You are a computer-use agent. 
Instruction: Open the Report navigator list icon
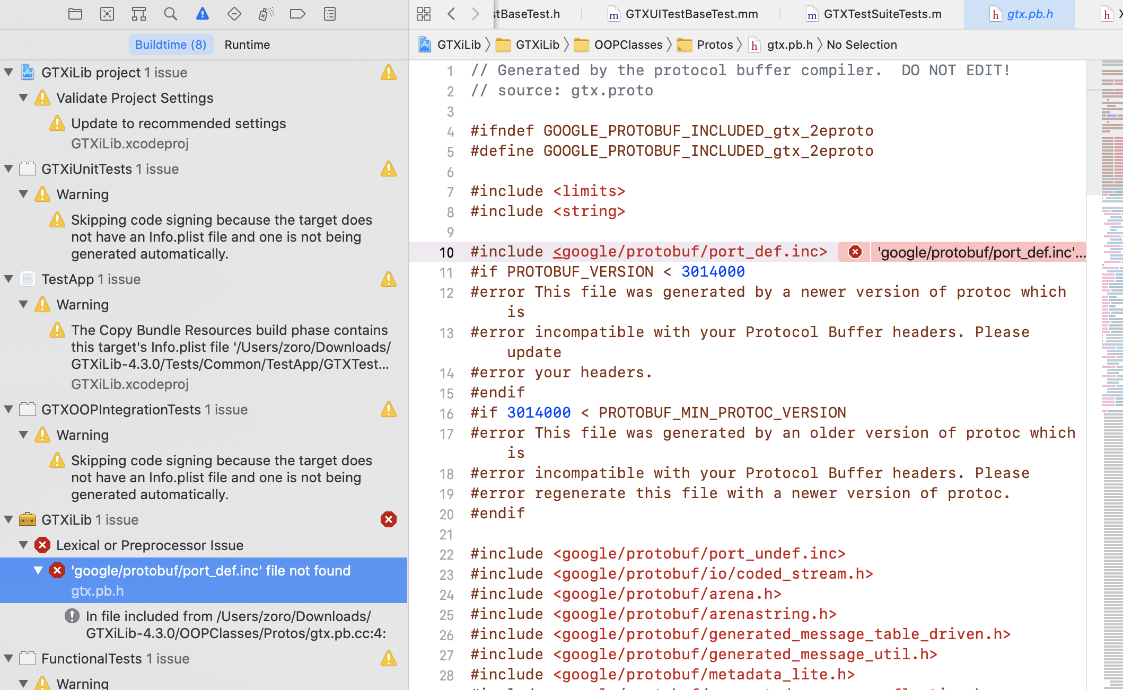pyautogui.click(x=329, y=14)
